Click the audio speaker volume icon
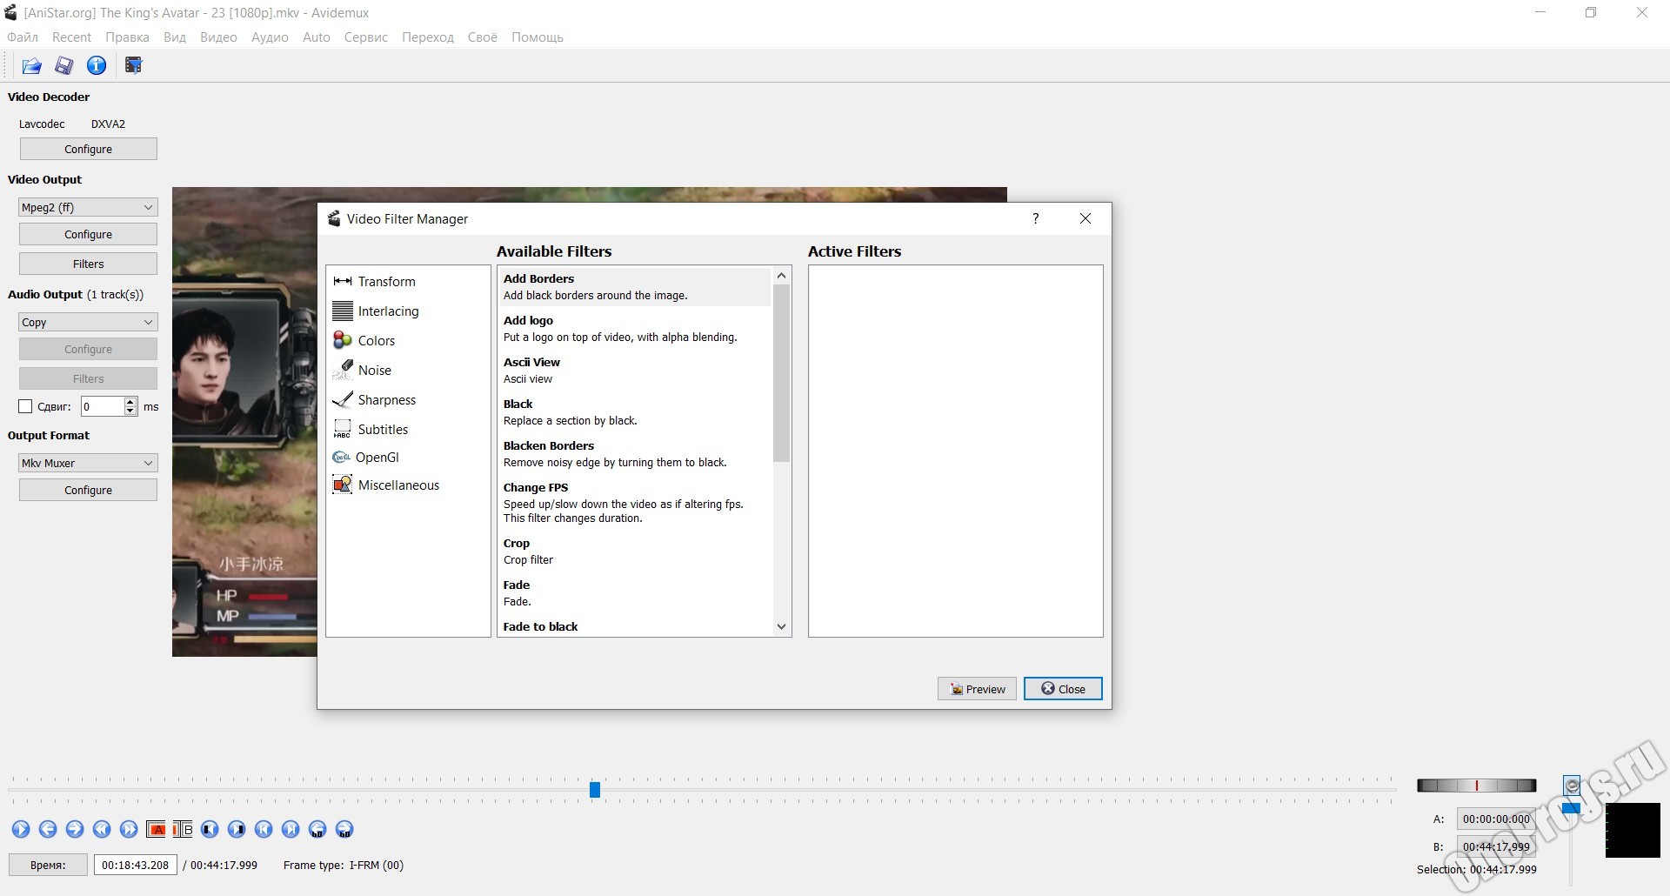The width and height of the screenshot is (1670, 896). pyautogui.click(x=1572, y=786)
